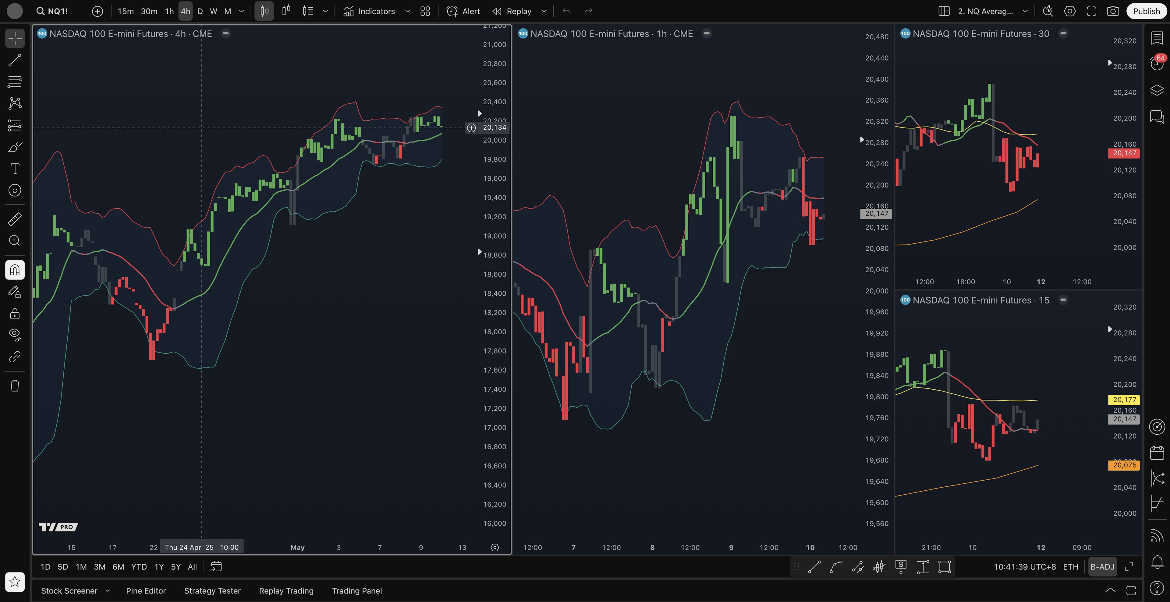1170x602 pixels.
Task: Open the Pine Editor tab
Action: (146, 591)
